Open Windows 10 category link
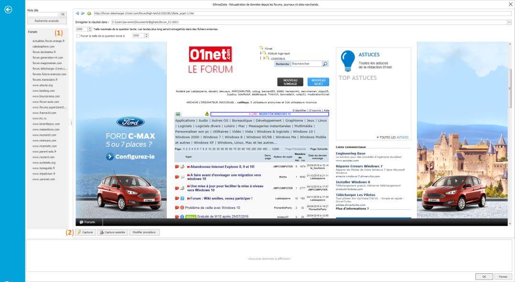This screenshot has height=282, width=515. 303,131
